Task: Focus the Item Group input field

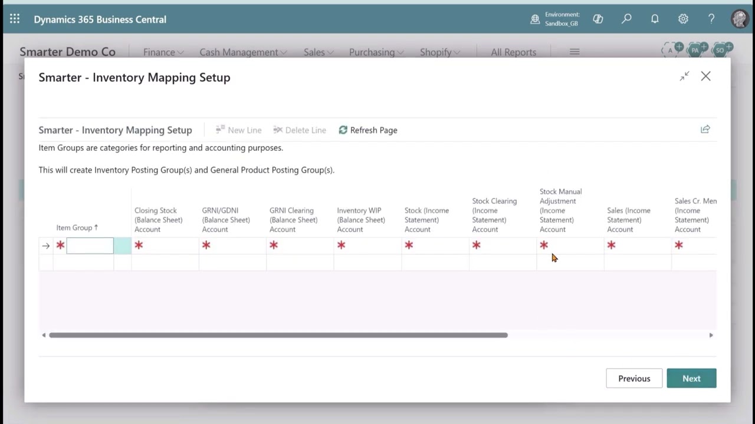Action: (90, 246)
